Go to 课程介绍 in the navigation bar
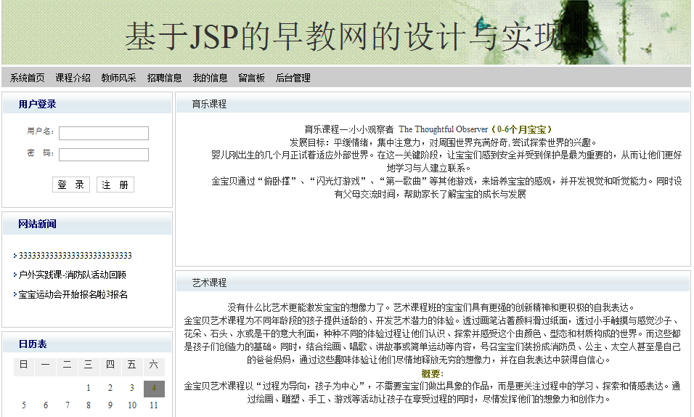 [x=73, y=78]
